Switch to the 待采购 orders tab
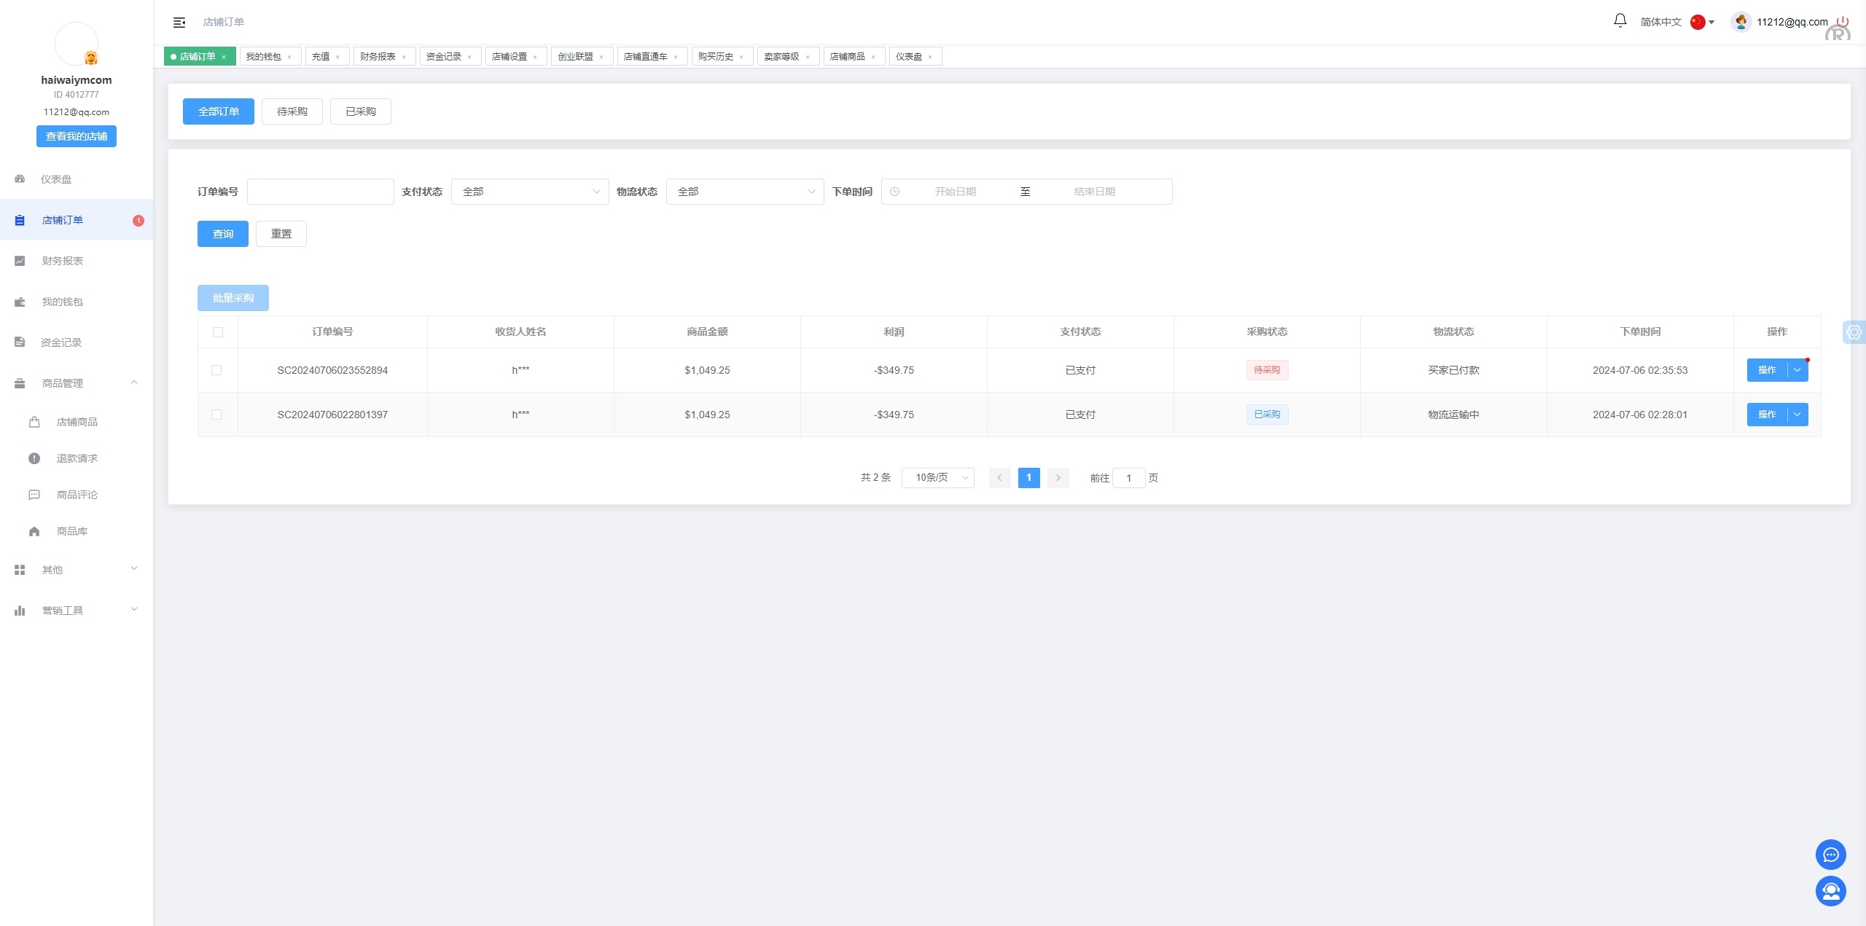Image resolution: width=1866 pixels, height=926 pixels. click(292, 111)
